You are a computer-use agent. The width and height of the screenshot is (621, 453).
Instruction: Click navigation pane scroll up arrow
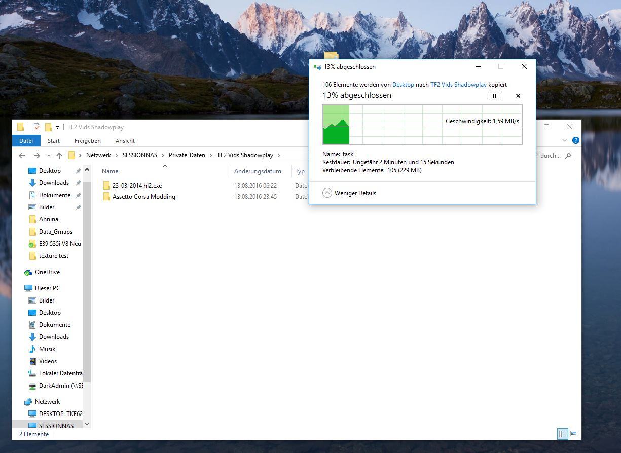[x=87, y=169]
